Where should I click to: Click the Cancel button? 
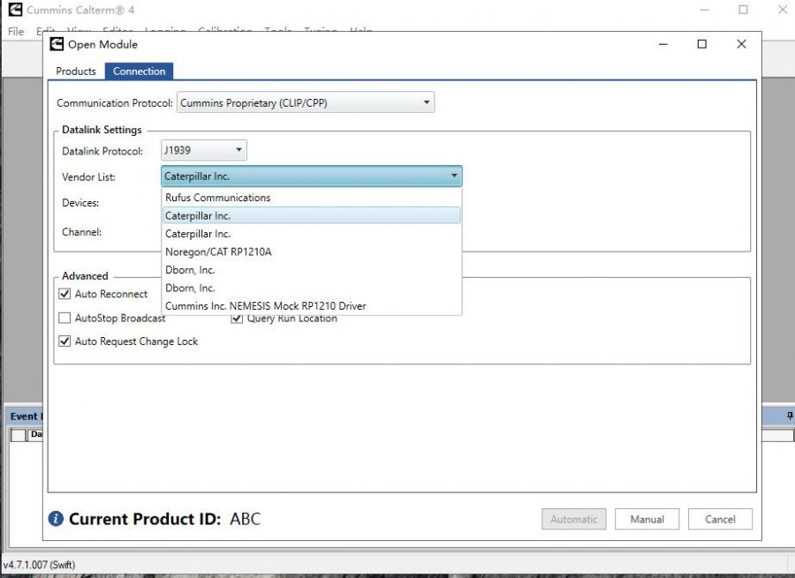(x=721, y=520)
